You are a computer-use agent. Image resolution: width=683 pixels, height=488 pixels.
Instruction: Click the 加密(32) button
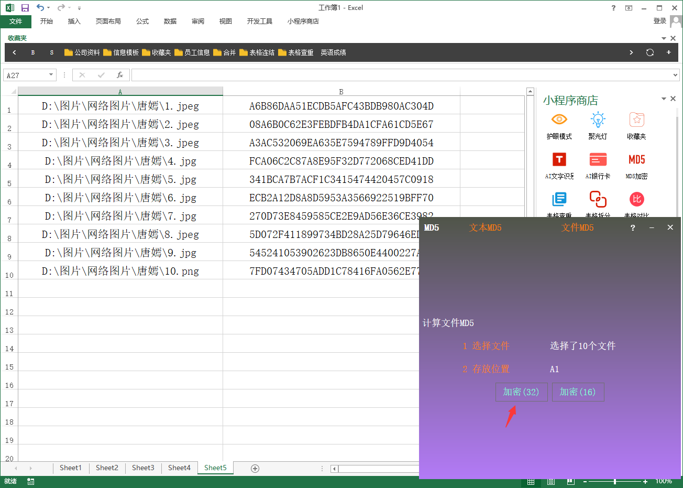(521, 392)
